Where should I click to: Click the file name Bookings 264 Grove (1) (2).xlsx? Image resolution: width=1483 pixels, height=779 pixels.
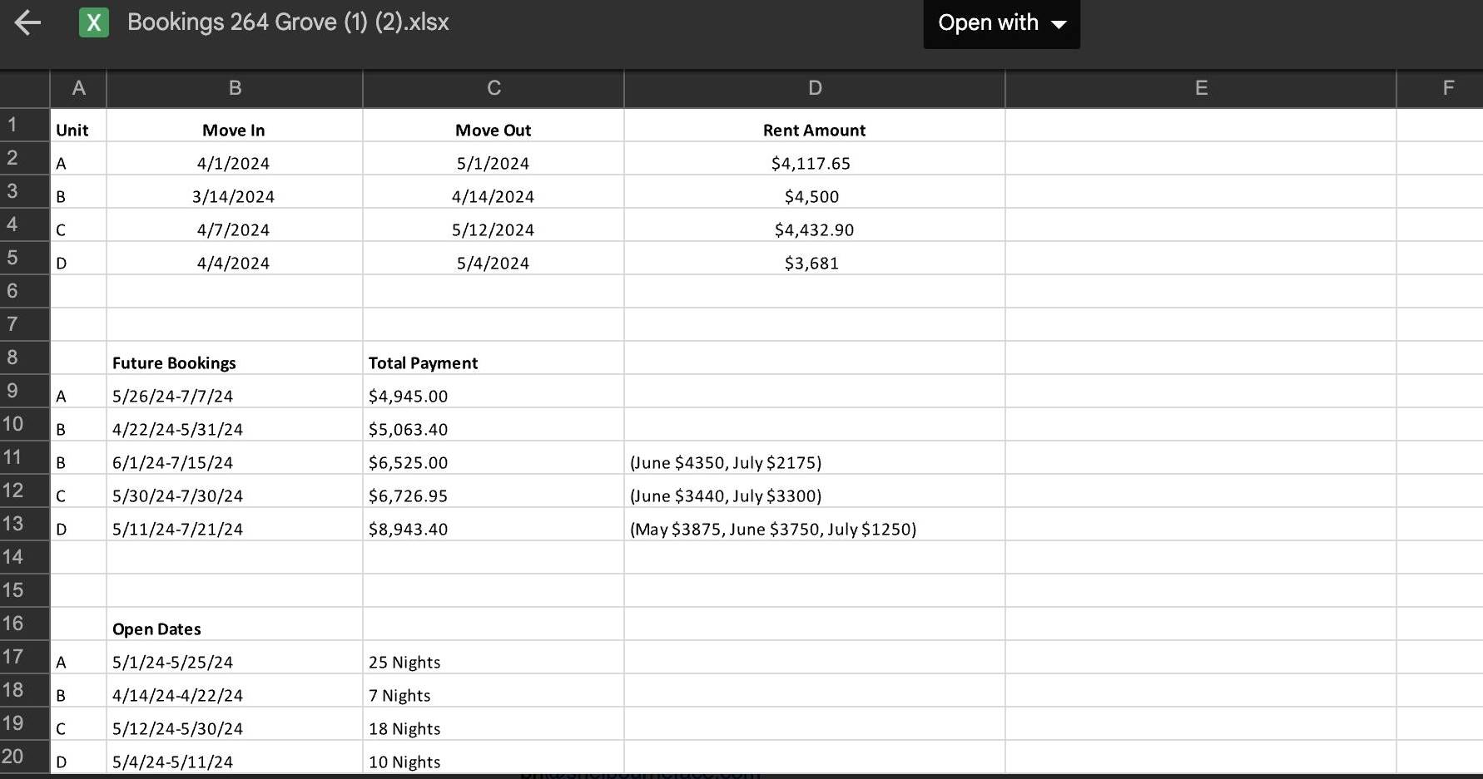(288, 22)
